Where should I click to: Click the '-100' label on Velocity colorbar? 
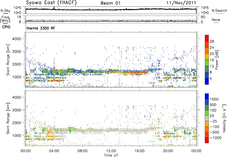click(x=215, y=127)
